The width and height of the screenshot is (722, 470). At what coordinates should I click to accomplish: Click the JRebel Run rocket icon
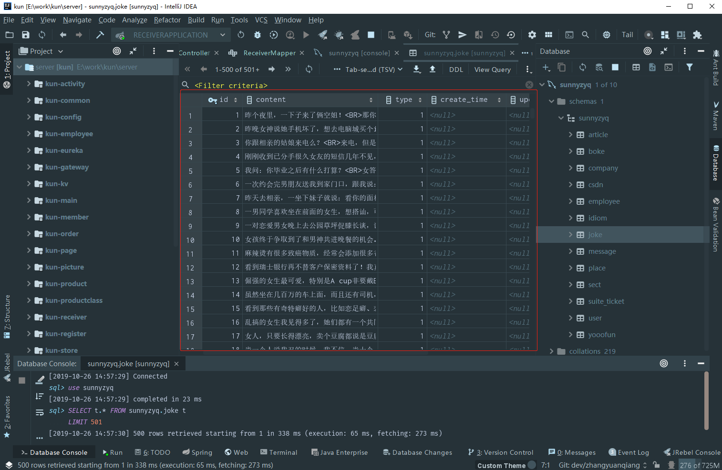[x=323, y=35]
